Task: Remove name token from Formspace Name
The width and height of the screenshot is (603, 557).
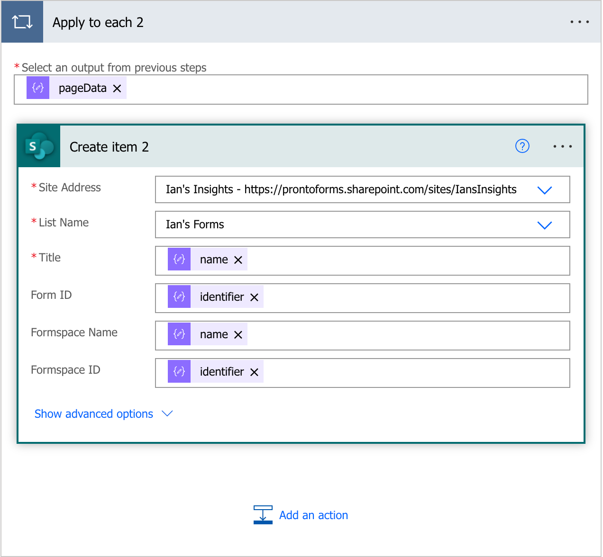Action: (238, 335)
